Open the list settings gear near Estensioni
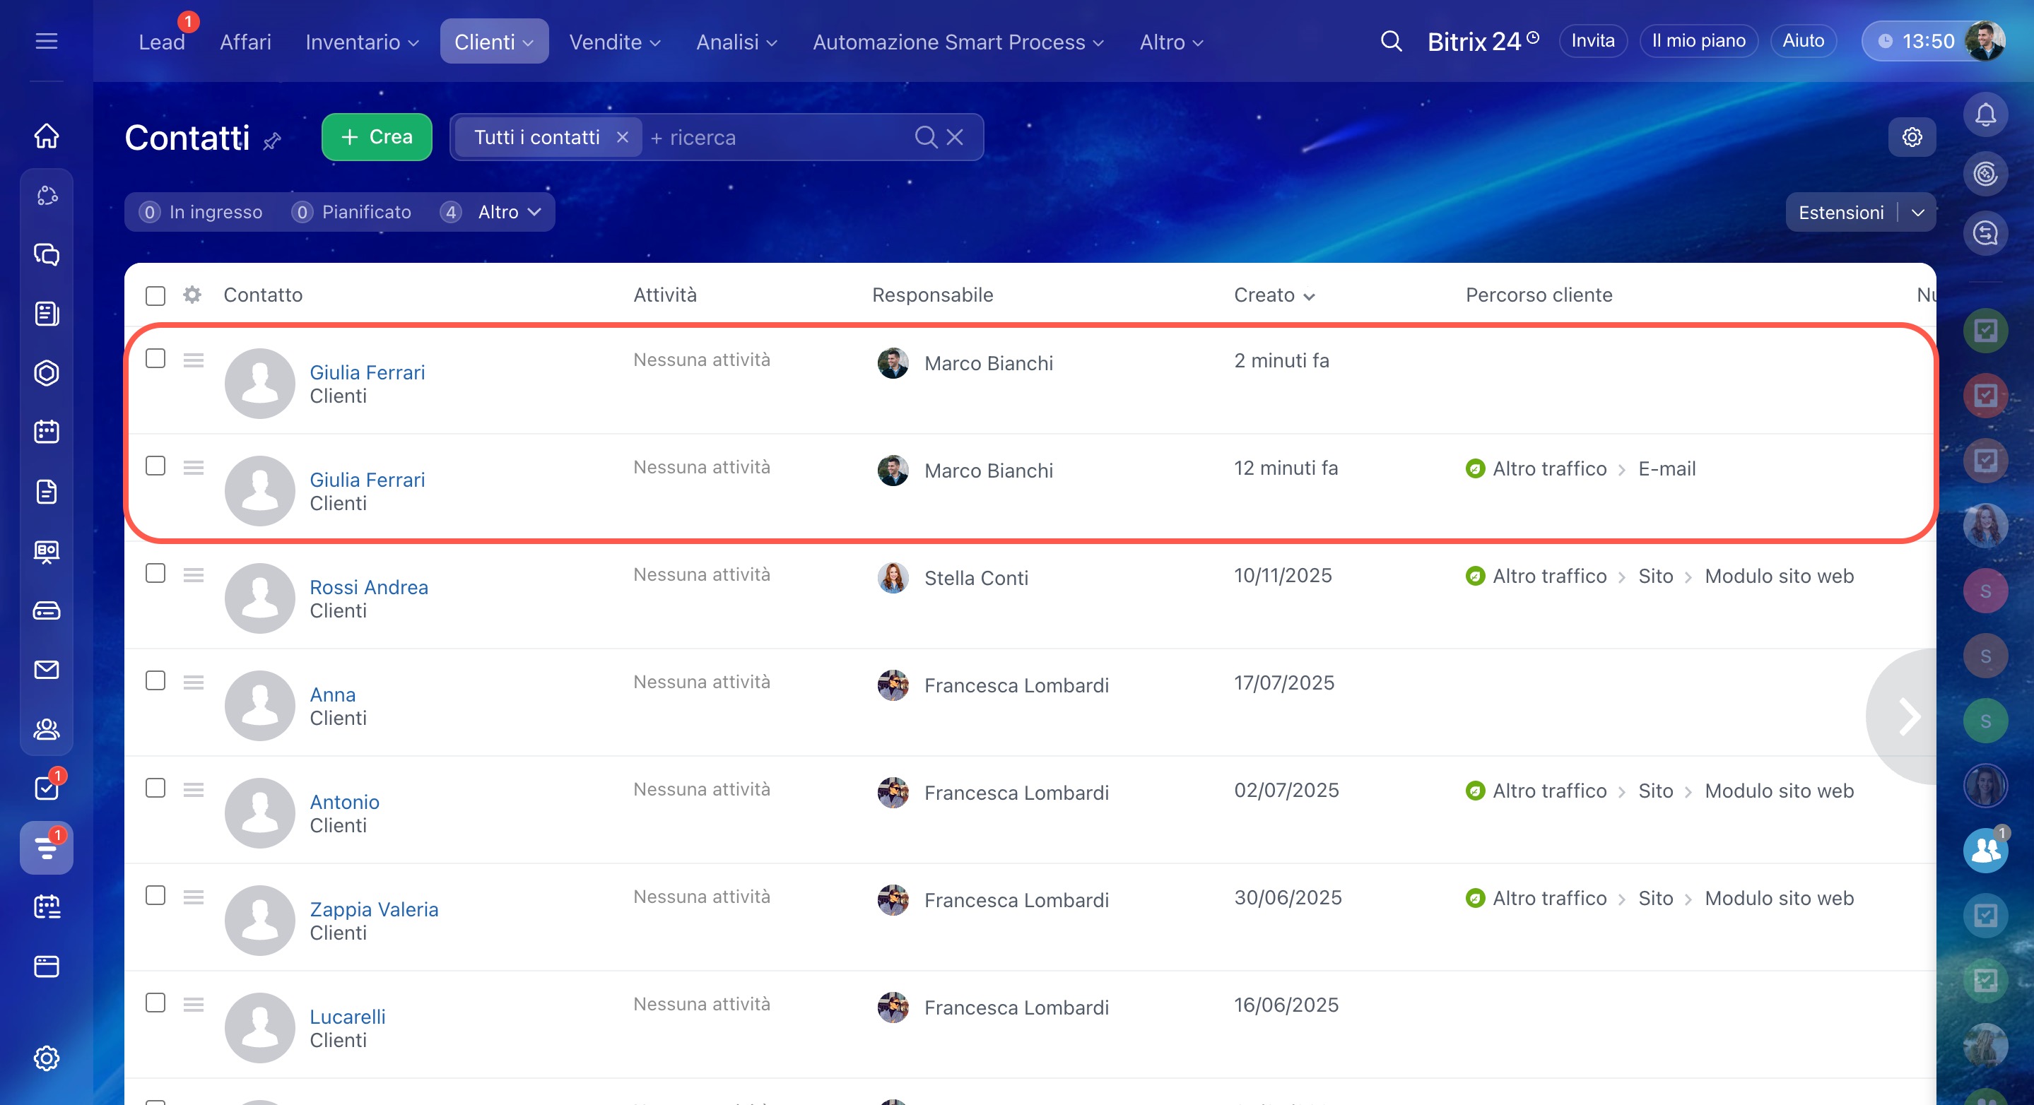The width and height of the screenshot is (2034, 1105). (x=1912, y=137)
